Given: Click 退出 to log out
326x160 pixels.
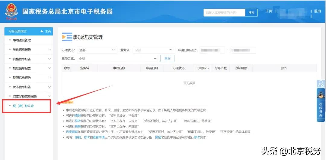Looking at the screenshot, I should pos(318,11).
